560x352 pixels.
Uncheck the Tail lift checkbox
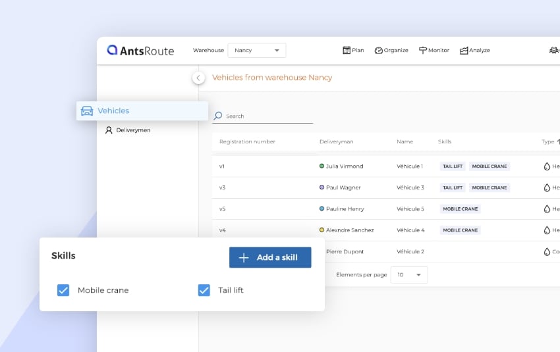tap(204, 290)
